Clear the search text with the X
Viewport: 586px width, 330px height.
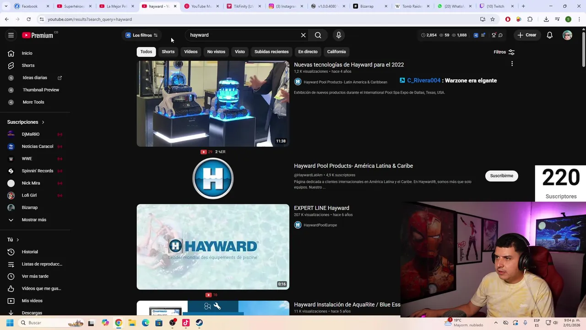[303, 35]
